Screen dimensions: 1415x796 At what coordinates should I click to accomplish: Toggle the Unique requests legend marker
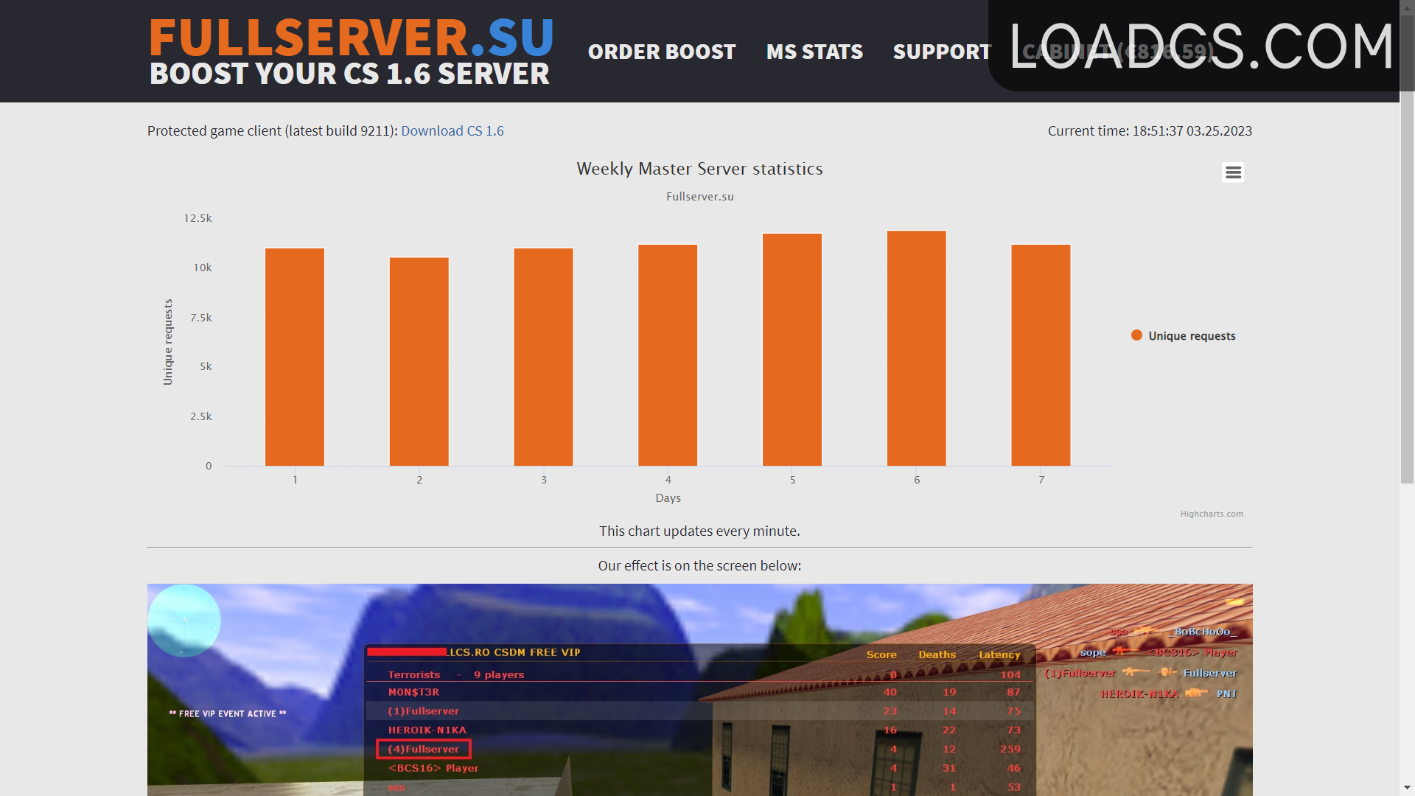(1136, 335)
